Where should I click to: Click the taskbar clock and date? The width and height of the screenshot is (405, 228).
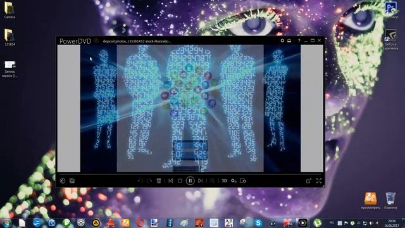point(392,223)
